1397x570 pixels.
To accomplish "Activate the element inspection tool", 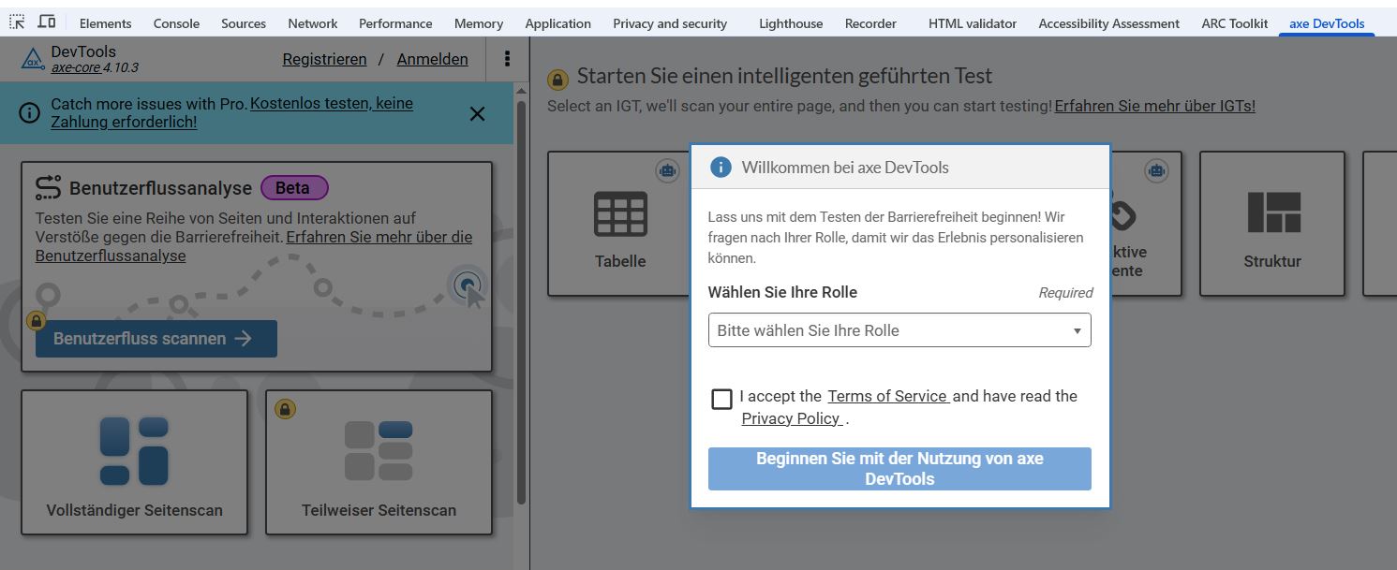I will click(15, 21).
